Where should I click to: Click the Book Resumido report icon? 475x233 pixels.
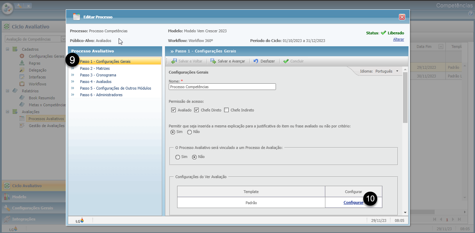(22, 98)
